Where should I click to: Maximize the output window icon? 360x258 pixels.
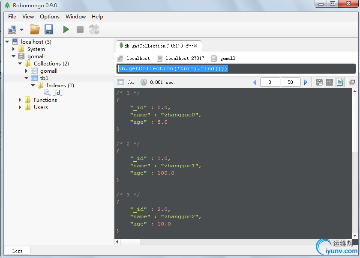[352, 82]
